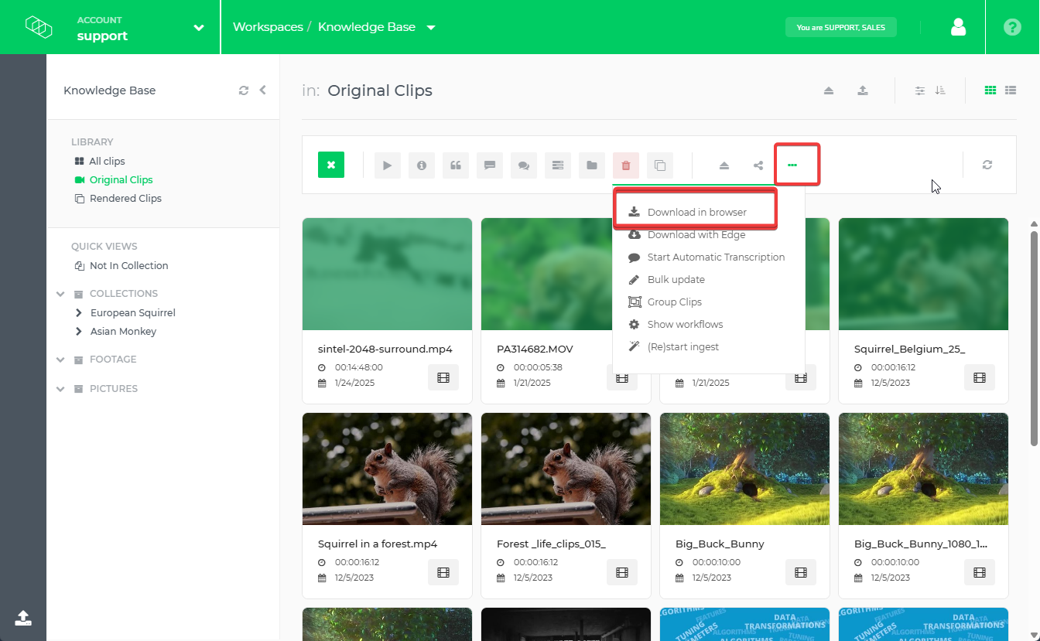The image size is (1040, 641).
Task: Click the quote marks toolbar icon
Action: (x=456, y=165)
